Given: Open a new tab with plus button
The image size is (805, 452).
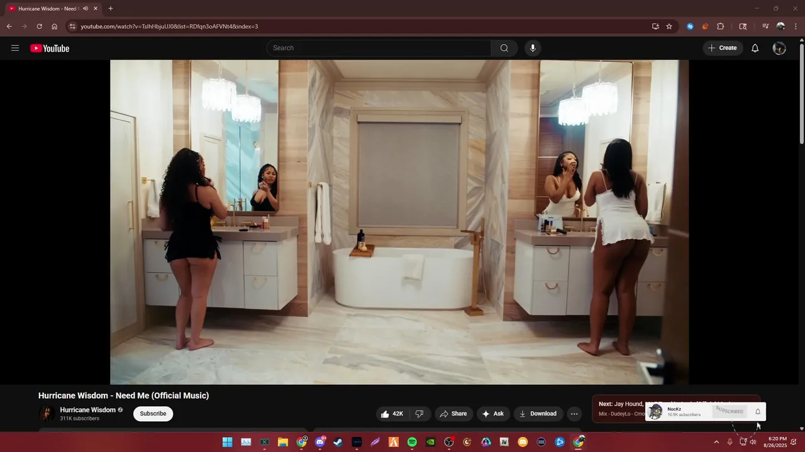Looking at the screenshot, I should [111, 9].
